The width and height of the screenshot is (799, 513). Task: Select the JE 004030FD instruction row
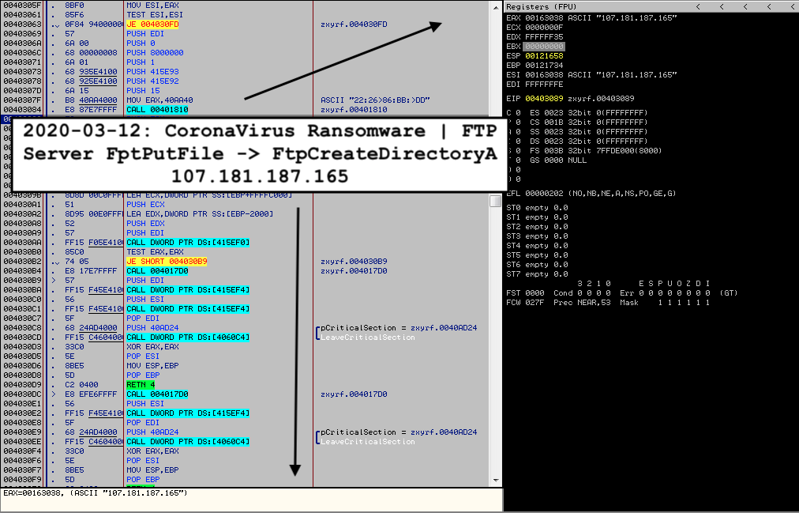click(152, 25)
